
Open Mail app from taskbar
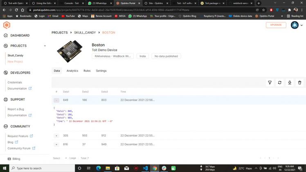pyautogui.click(x=126, y=168)
